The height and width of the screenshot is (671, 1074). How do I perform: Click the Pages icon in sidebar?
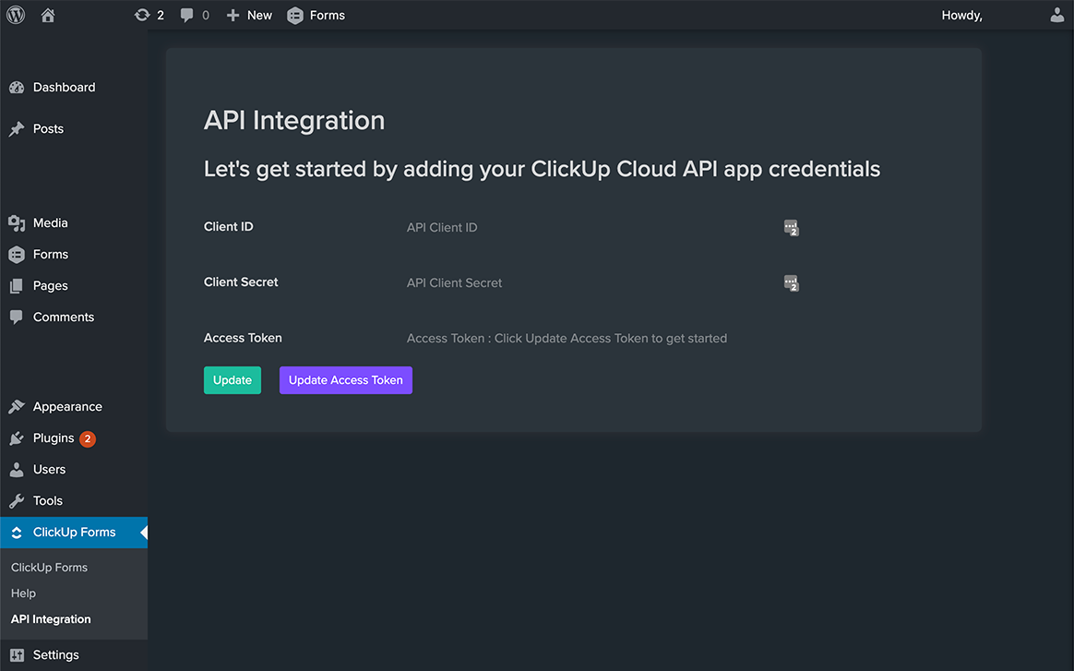point(17,286)
